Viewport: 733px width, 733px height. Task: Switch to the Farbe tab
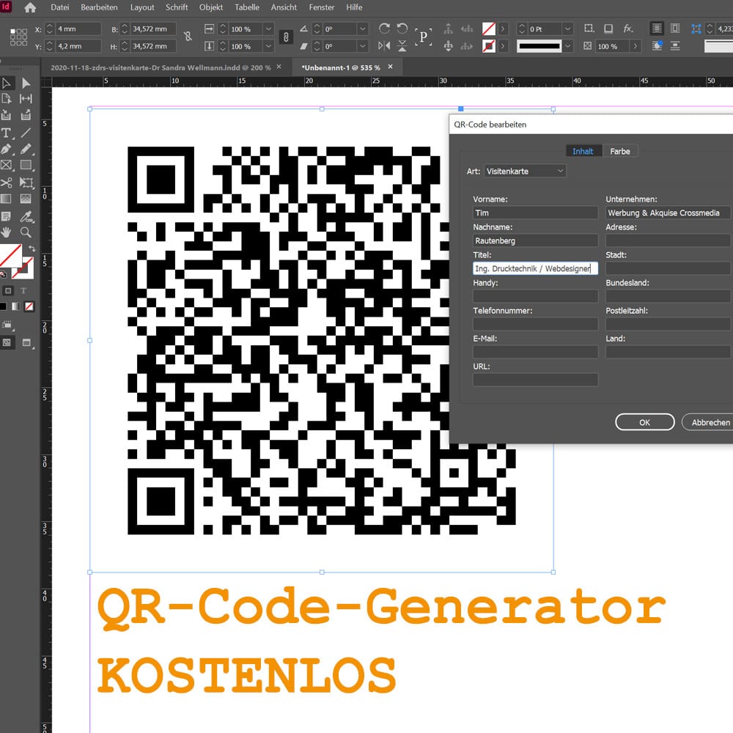(620, 152)
